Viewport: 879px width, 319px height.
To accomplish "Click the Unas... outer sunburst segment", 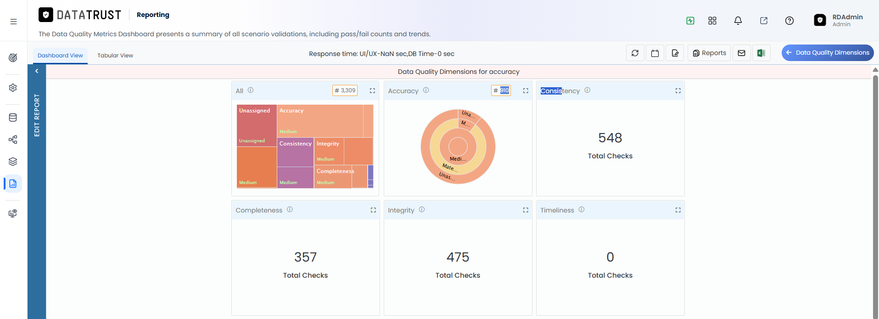I will click(x=446, y=176).
